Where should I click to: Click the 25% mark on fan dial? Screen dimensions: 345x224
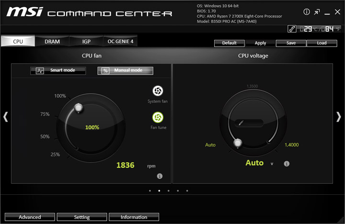pyautogui.click(x=55, y=154)
